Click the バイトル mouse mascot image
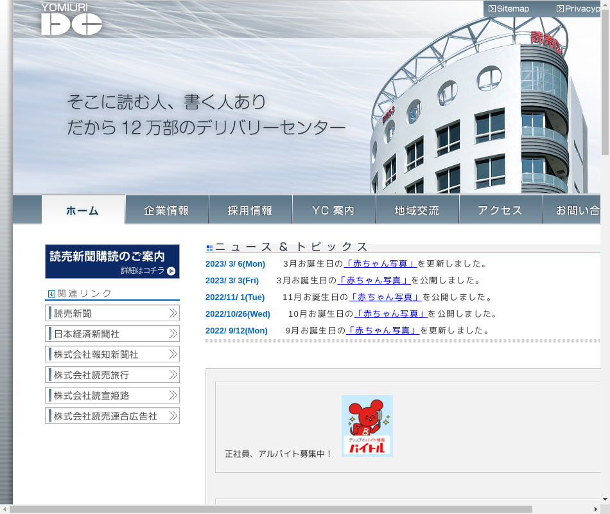Screen dimensions: 610x514 (367, 426)
